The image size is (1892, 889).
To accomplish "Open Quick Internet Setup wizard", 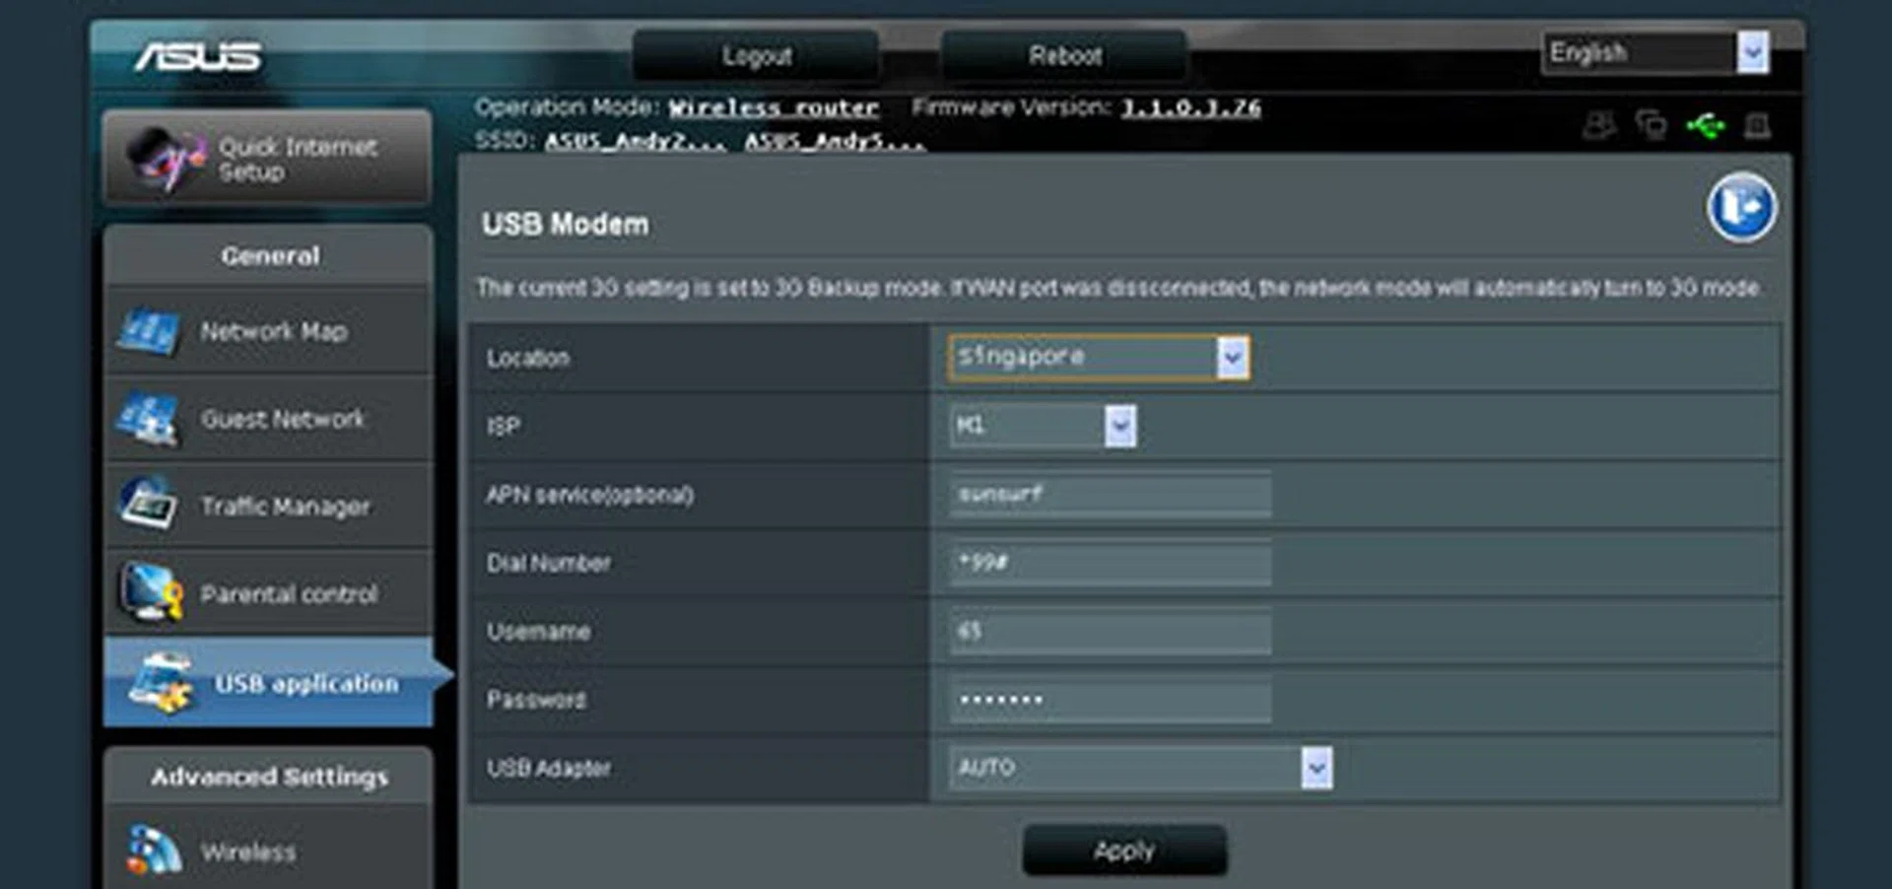I will [267, 159].
